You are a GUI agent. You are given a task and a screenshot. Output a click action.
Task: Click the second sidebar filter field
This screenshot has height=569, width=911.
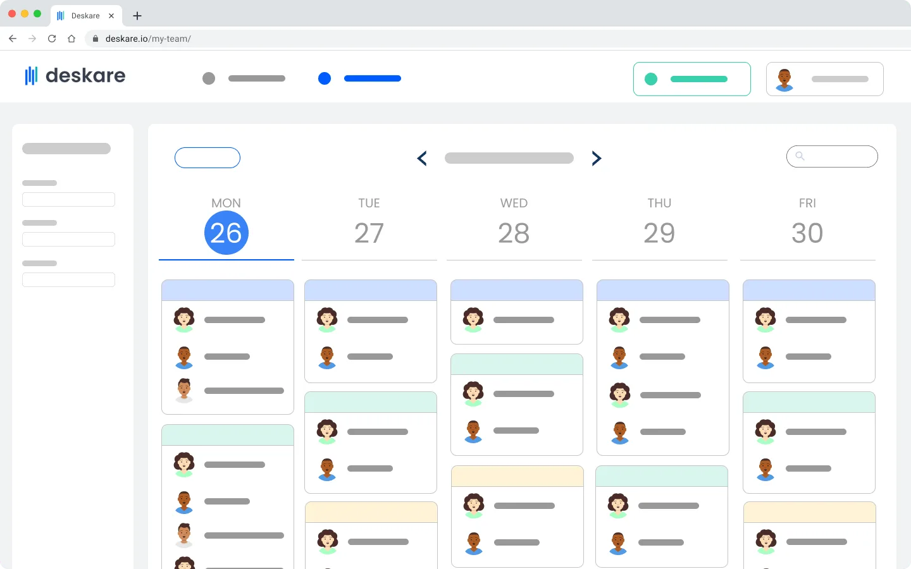tap(68, 239)
